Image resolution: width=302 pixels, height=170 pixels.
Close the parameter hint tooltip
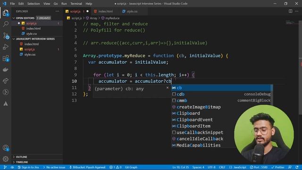click(x=168, y=88)
